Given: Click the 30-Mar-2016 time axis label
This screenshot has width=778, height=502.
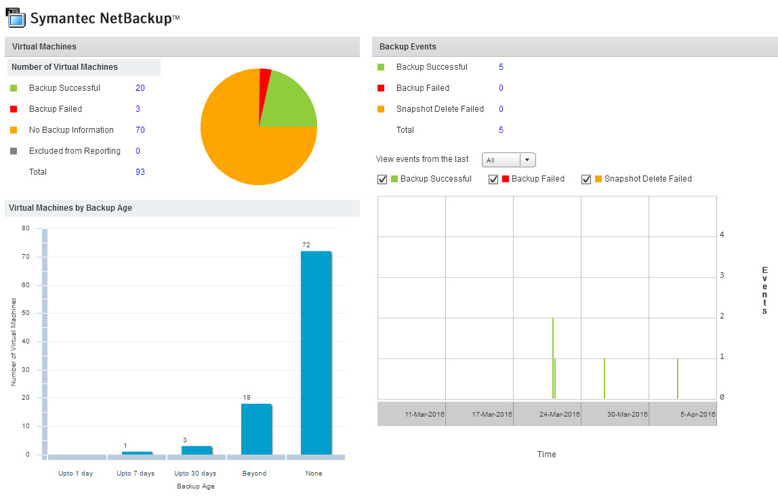Looking at the screenshot, I should [x=627, y=414].
